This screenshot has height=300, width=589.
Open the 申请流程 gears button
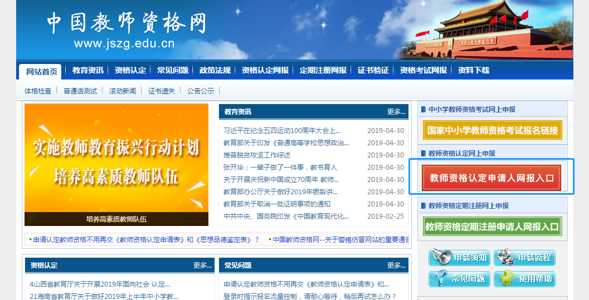[x=524, y=258]
